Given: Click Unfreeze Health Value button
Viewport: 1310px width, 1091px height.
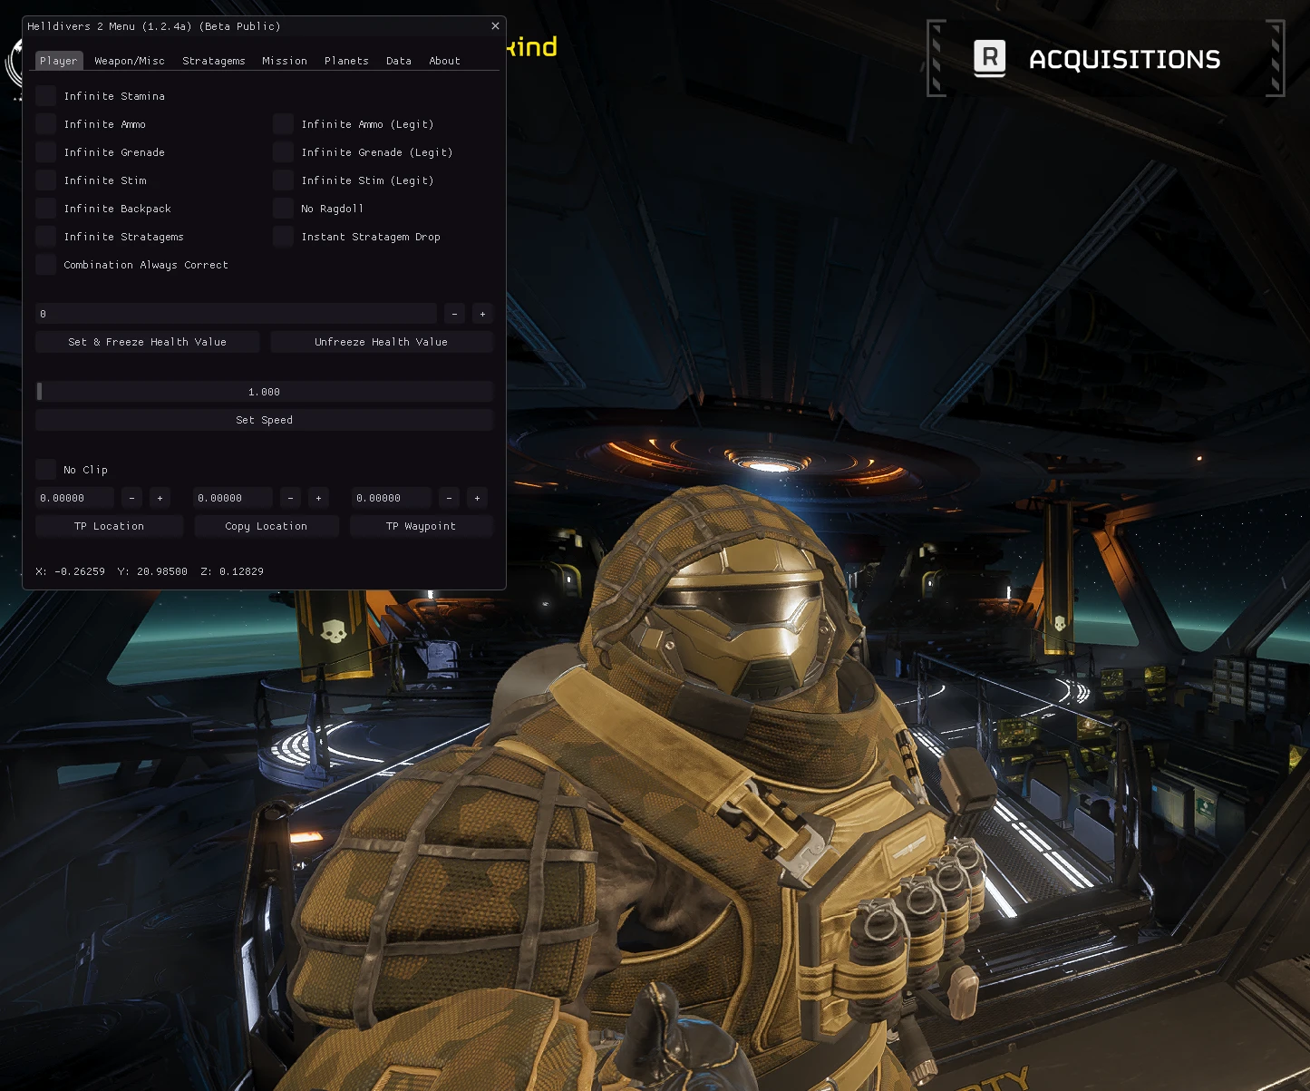Looking at the screenshot, I should (x=382, y=342).
